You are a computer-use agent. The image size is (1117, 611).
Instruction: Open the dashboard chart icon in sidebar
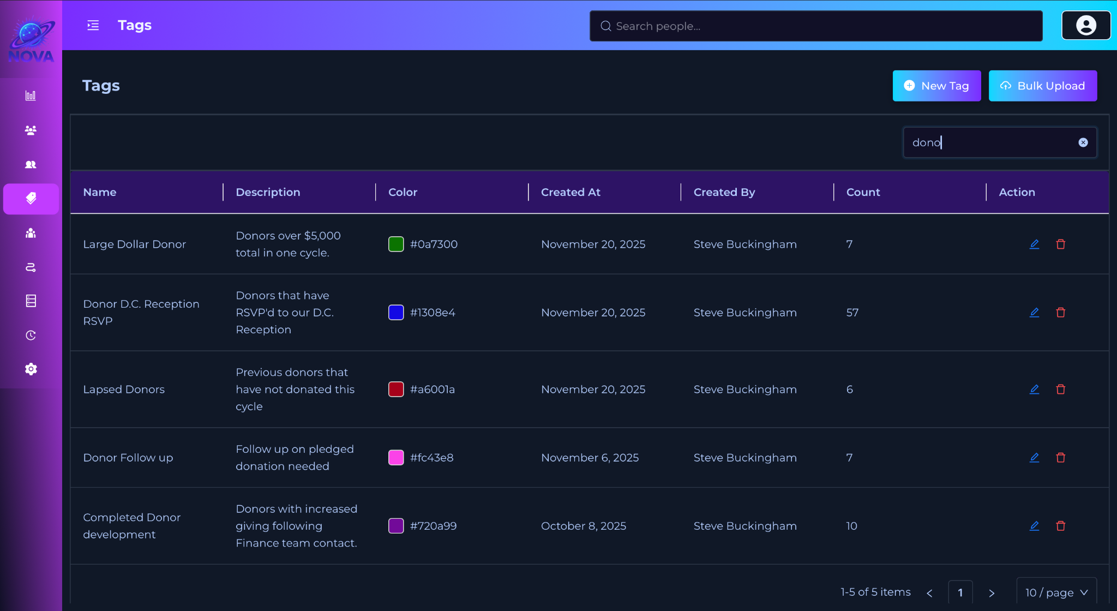(x=31, y=96)
